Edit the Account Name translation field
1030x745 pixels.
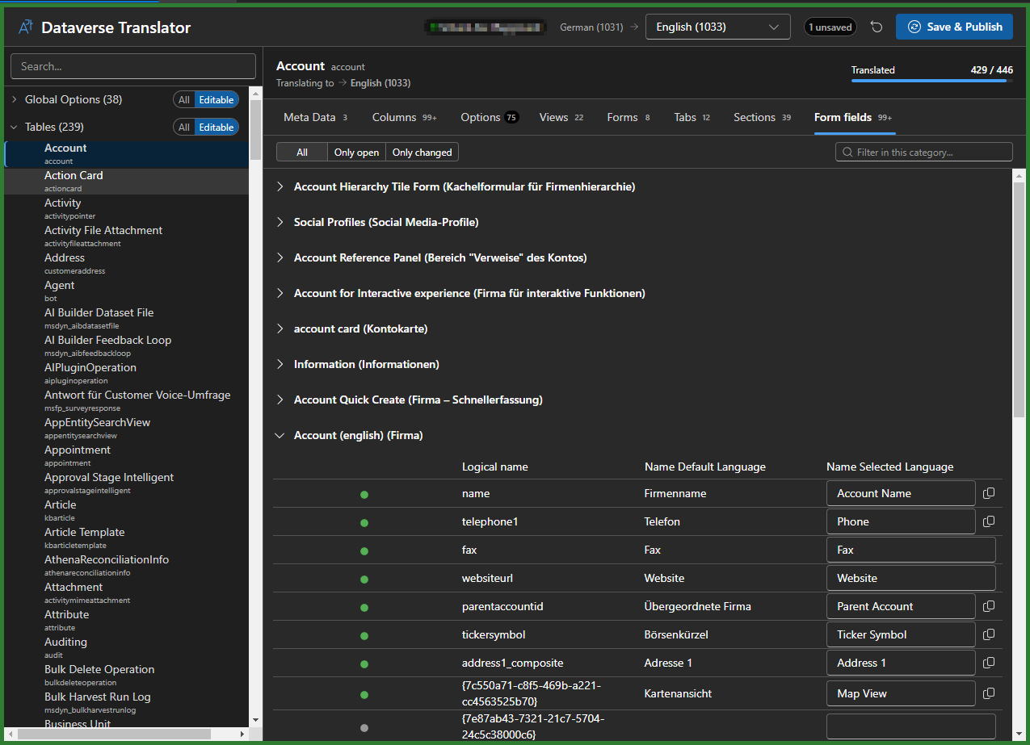pos(901,493)
